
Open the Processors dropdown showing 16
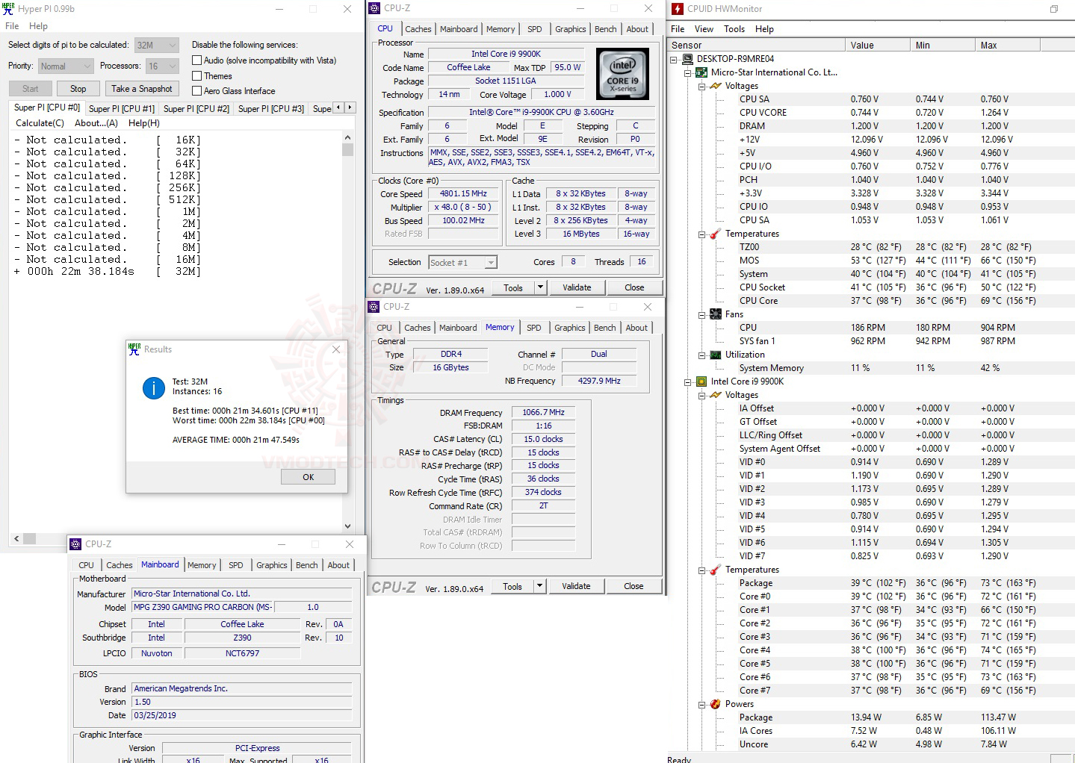pos(162,66)
